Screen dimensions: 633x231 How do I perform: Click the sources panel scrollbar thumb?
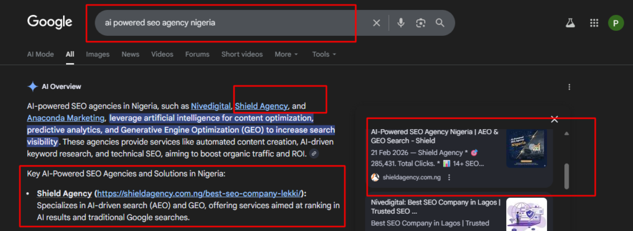[566, 176]
